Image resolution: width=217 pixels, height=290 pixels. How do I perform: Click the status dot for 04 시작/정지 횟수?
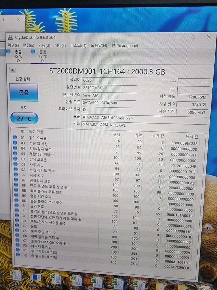click(x=15, y=148)
